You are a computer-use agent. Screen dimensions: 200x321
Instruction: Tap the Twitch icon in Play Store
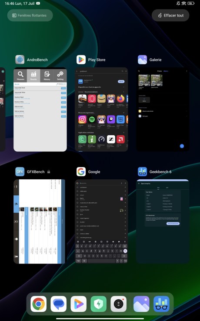(111, 120)
